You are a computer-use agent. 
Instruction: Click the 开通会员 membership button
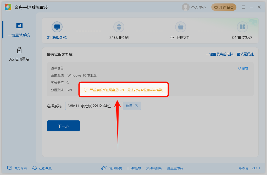point(224,7)
